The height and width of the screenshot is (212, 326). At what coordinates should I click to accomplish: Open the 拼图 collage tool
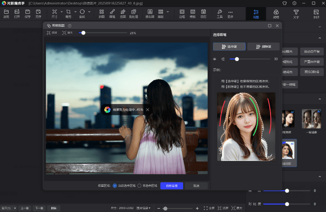tap(101, 14)
